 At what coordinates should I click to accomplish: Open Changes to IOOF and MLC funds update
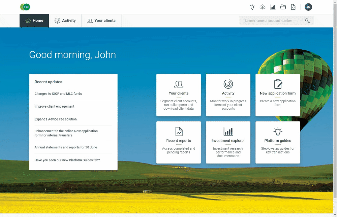58,94
